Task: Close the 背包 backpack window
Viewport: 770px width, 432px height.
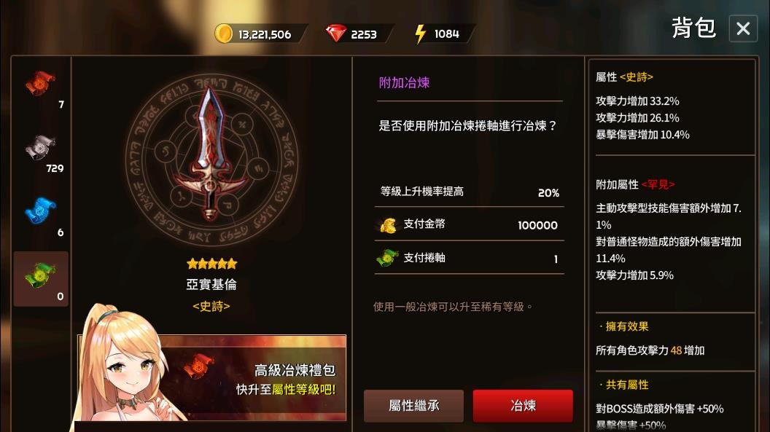Action: pyautogui.click(x=743, y=28)
